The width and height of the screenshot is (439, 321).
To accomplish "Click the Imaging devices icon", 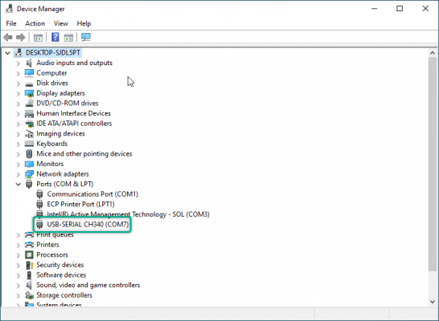I will pyautogui.click(x=29, y=134).
